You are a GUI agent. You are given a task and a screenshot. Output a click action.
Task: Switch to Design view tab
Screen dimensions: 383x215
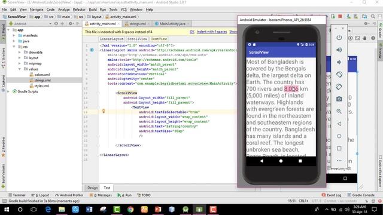(93, 188)
